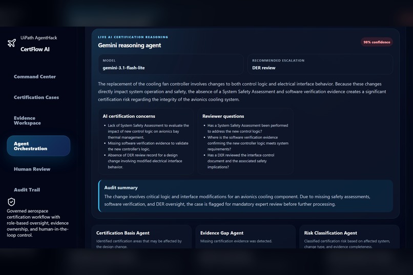Click the AI certification concerns heading
Screen dimensions: 413x275
click(x=129, y=116)
